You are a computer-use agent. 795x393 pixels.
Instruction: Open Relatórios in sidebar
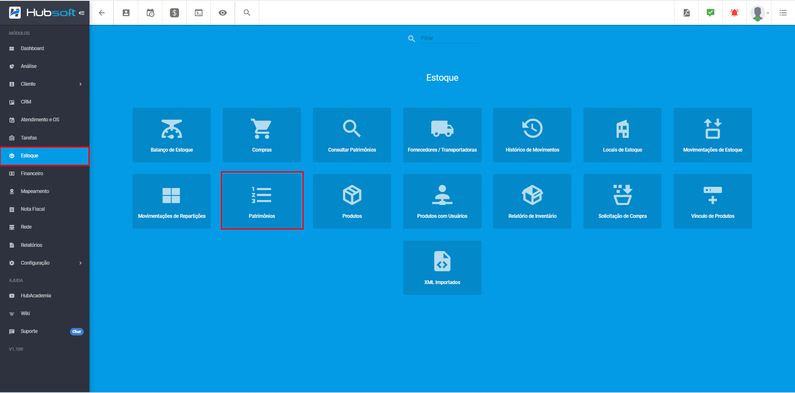(x=45, y=245)
